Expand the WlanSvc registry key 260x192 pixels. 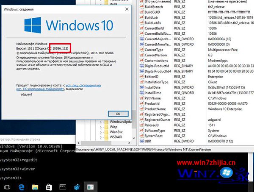tap(101, 132)
